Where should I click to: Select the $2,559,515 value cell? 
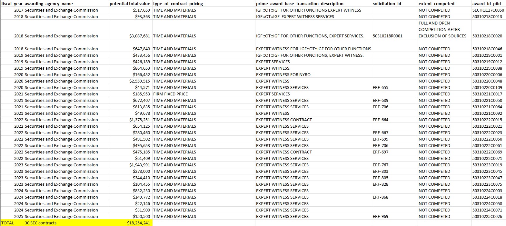click(130, 81)
